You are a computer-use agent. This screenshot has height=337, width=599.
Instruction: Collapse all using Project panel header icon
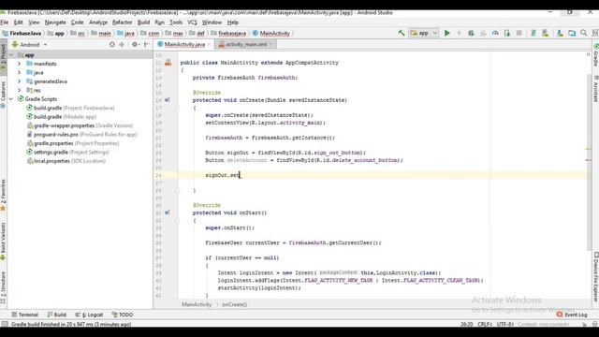tap(122, 44)
